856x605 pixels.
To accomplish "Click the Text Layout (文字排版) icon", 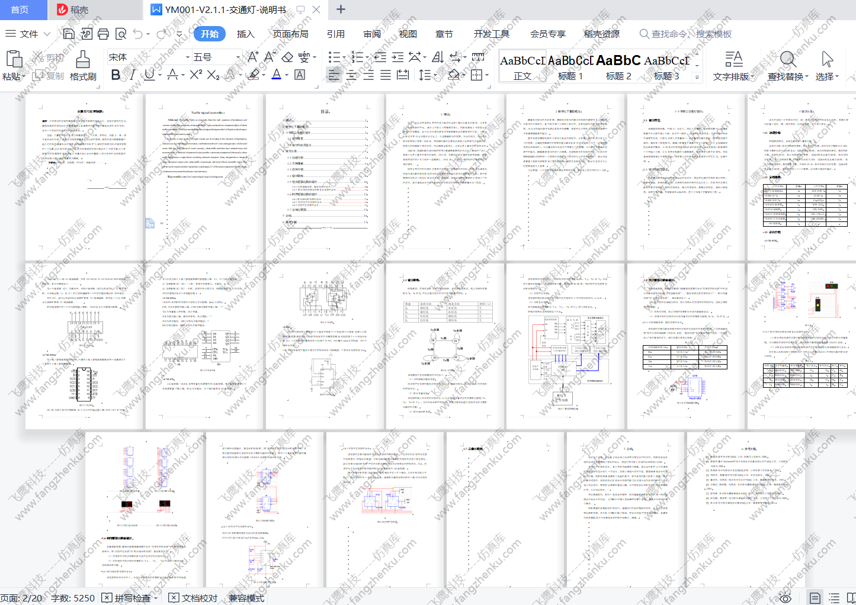I will click(734, 59).
